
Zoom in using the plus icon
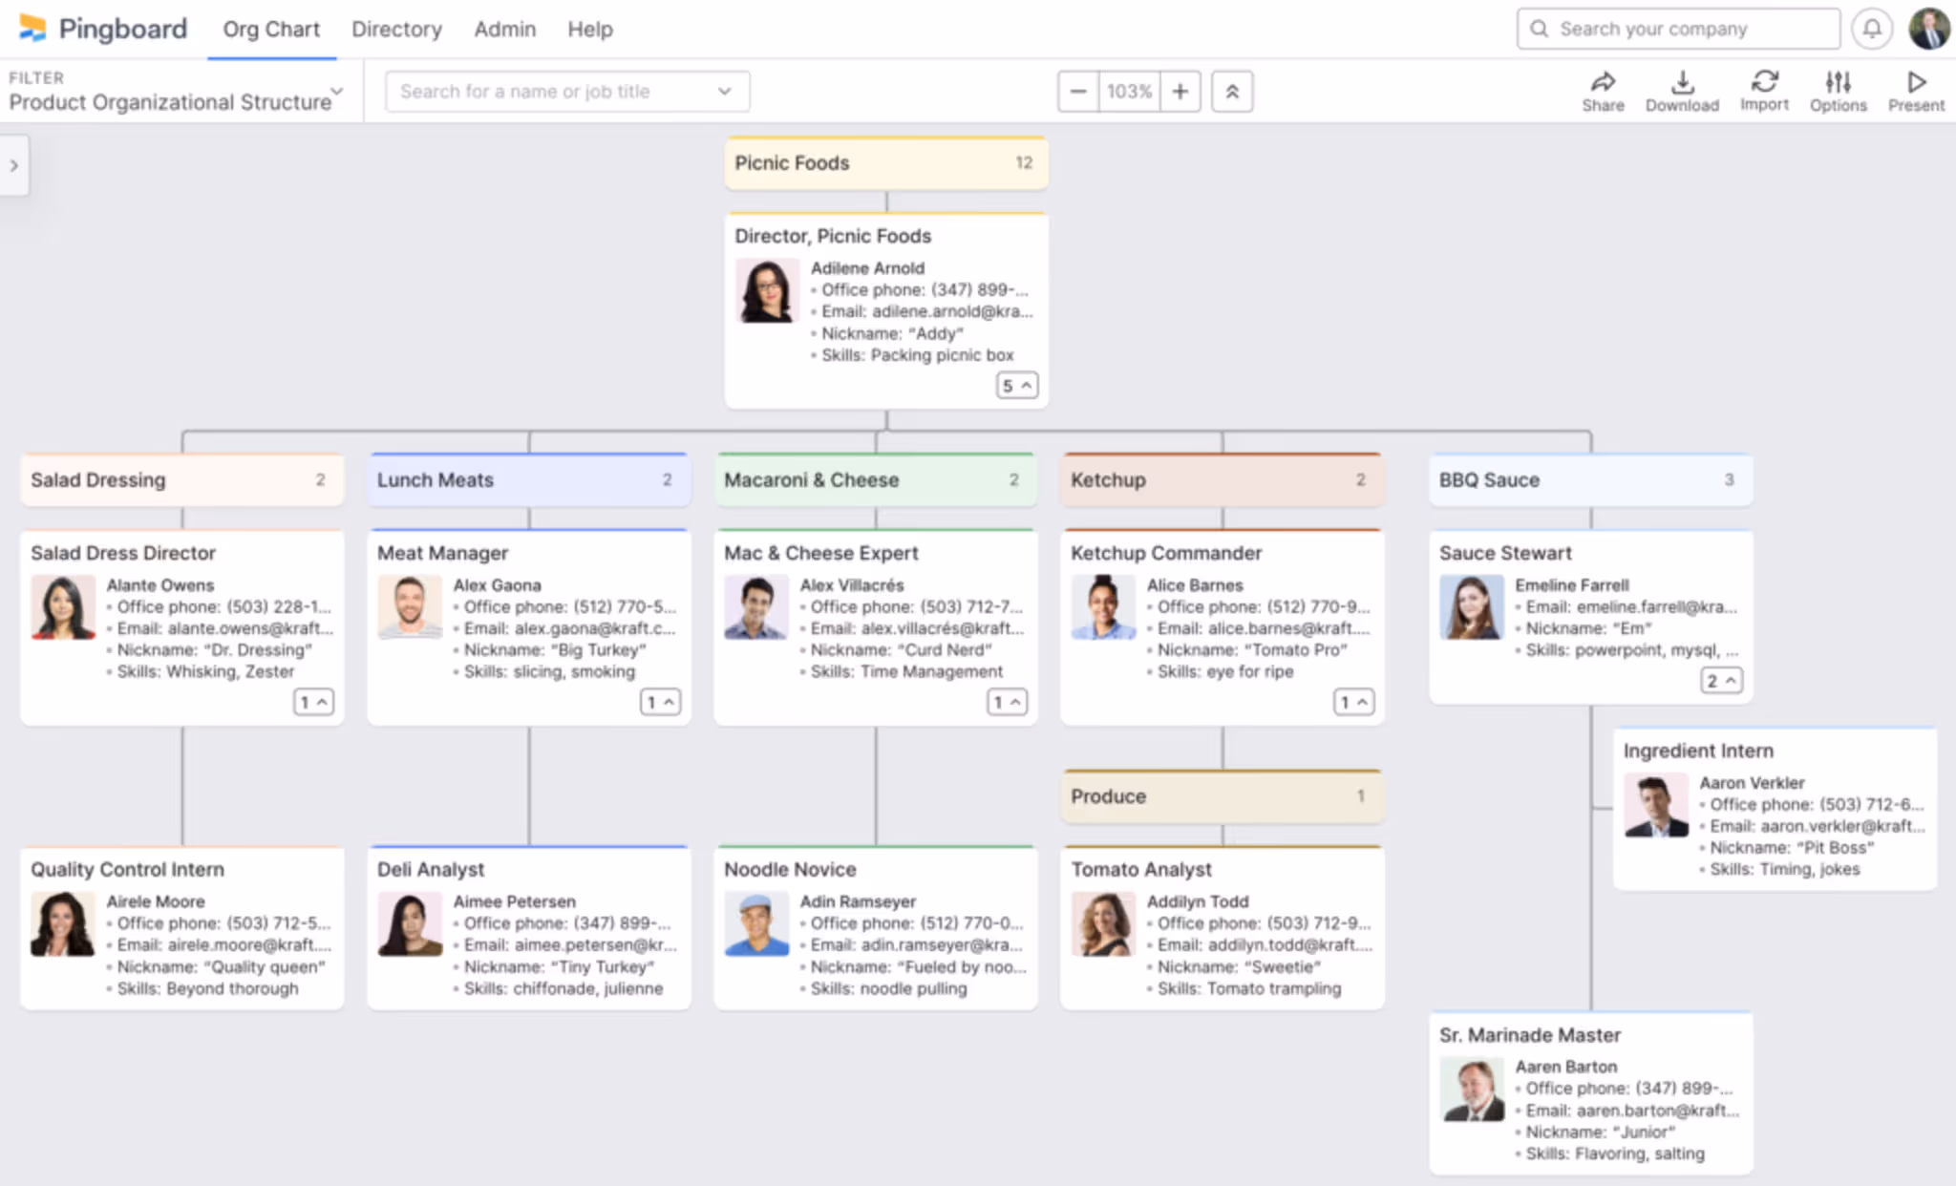pyautogui.click(x=1180, y=91)
